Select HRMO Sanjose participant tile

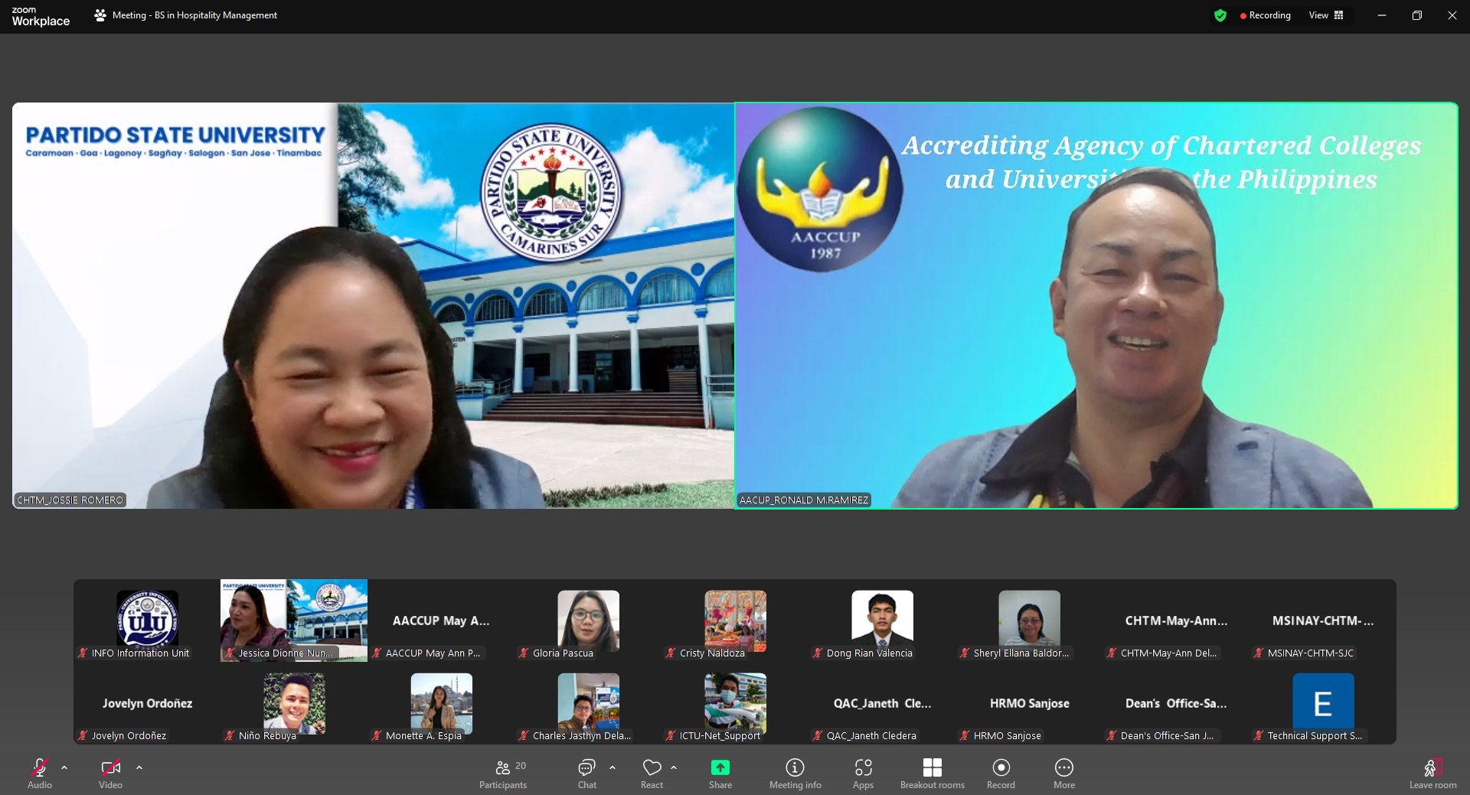click(x=1029, y=703)
